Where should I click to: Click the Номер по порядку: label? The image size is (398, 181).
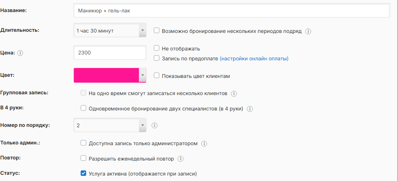point(25,125)
